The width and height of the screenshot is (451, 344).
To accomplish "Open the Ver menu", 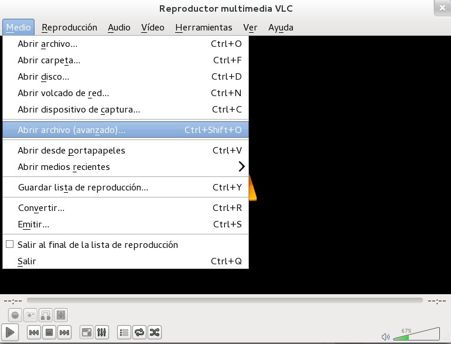I will (x=250, y=28).
